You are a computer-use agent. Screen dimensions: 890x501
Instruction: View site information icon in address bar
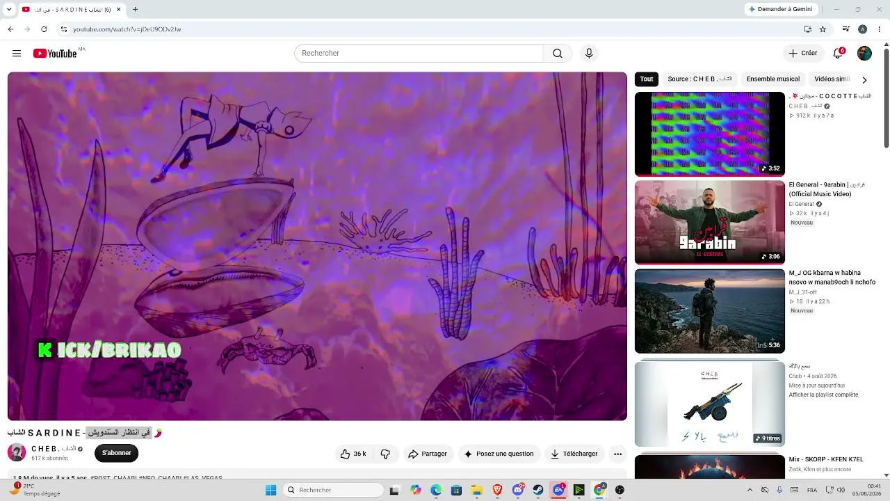pos(63,29)
